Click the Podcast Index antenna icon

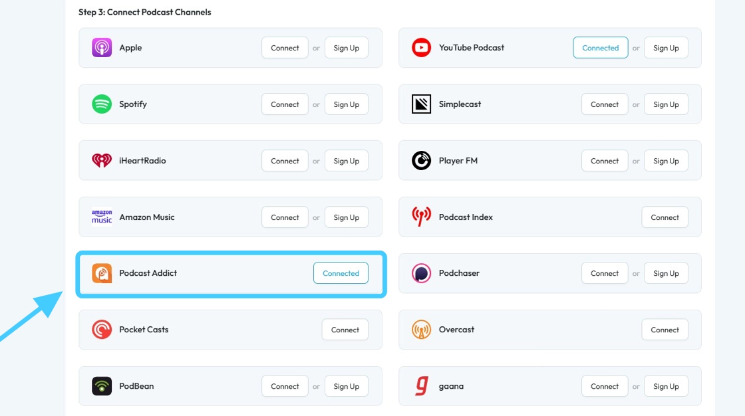(421, 217)
